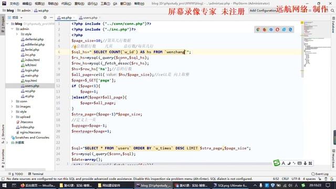The height and width of the screenshot is (189, 336).
Task: Open the Windows notification center
Action: click(x=328, y=185)
